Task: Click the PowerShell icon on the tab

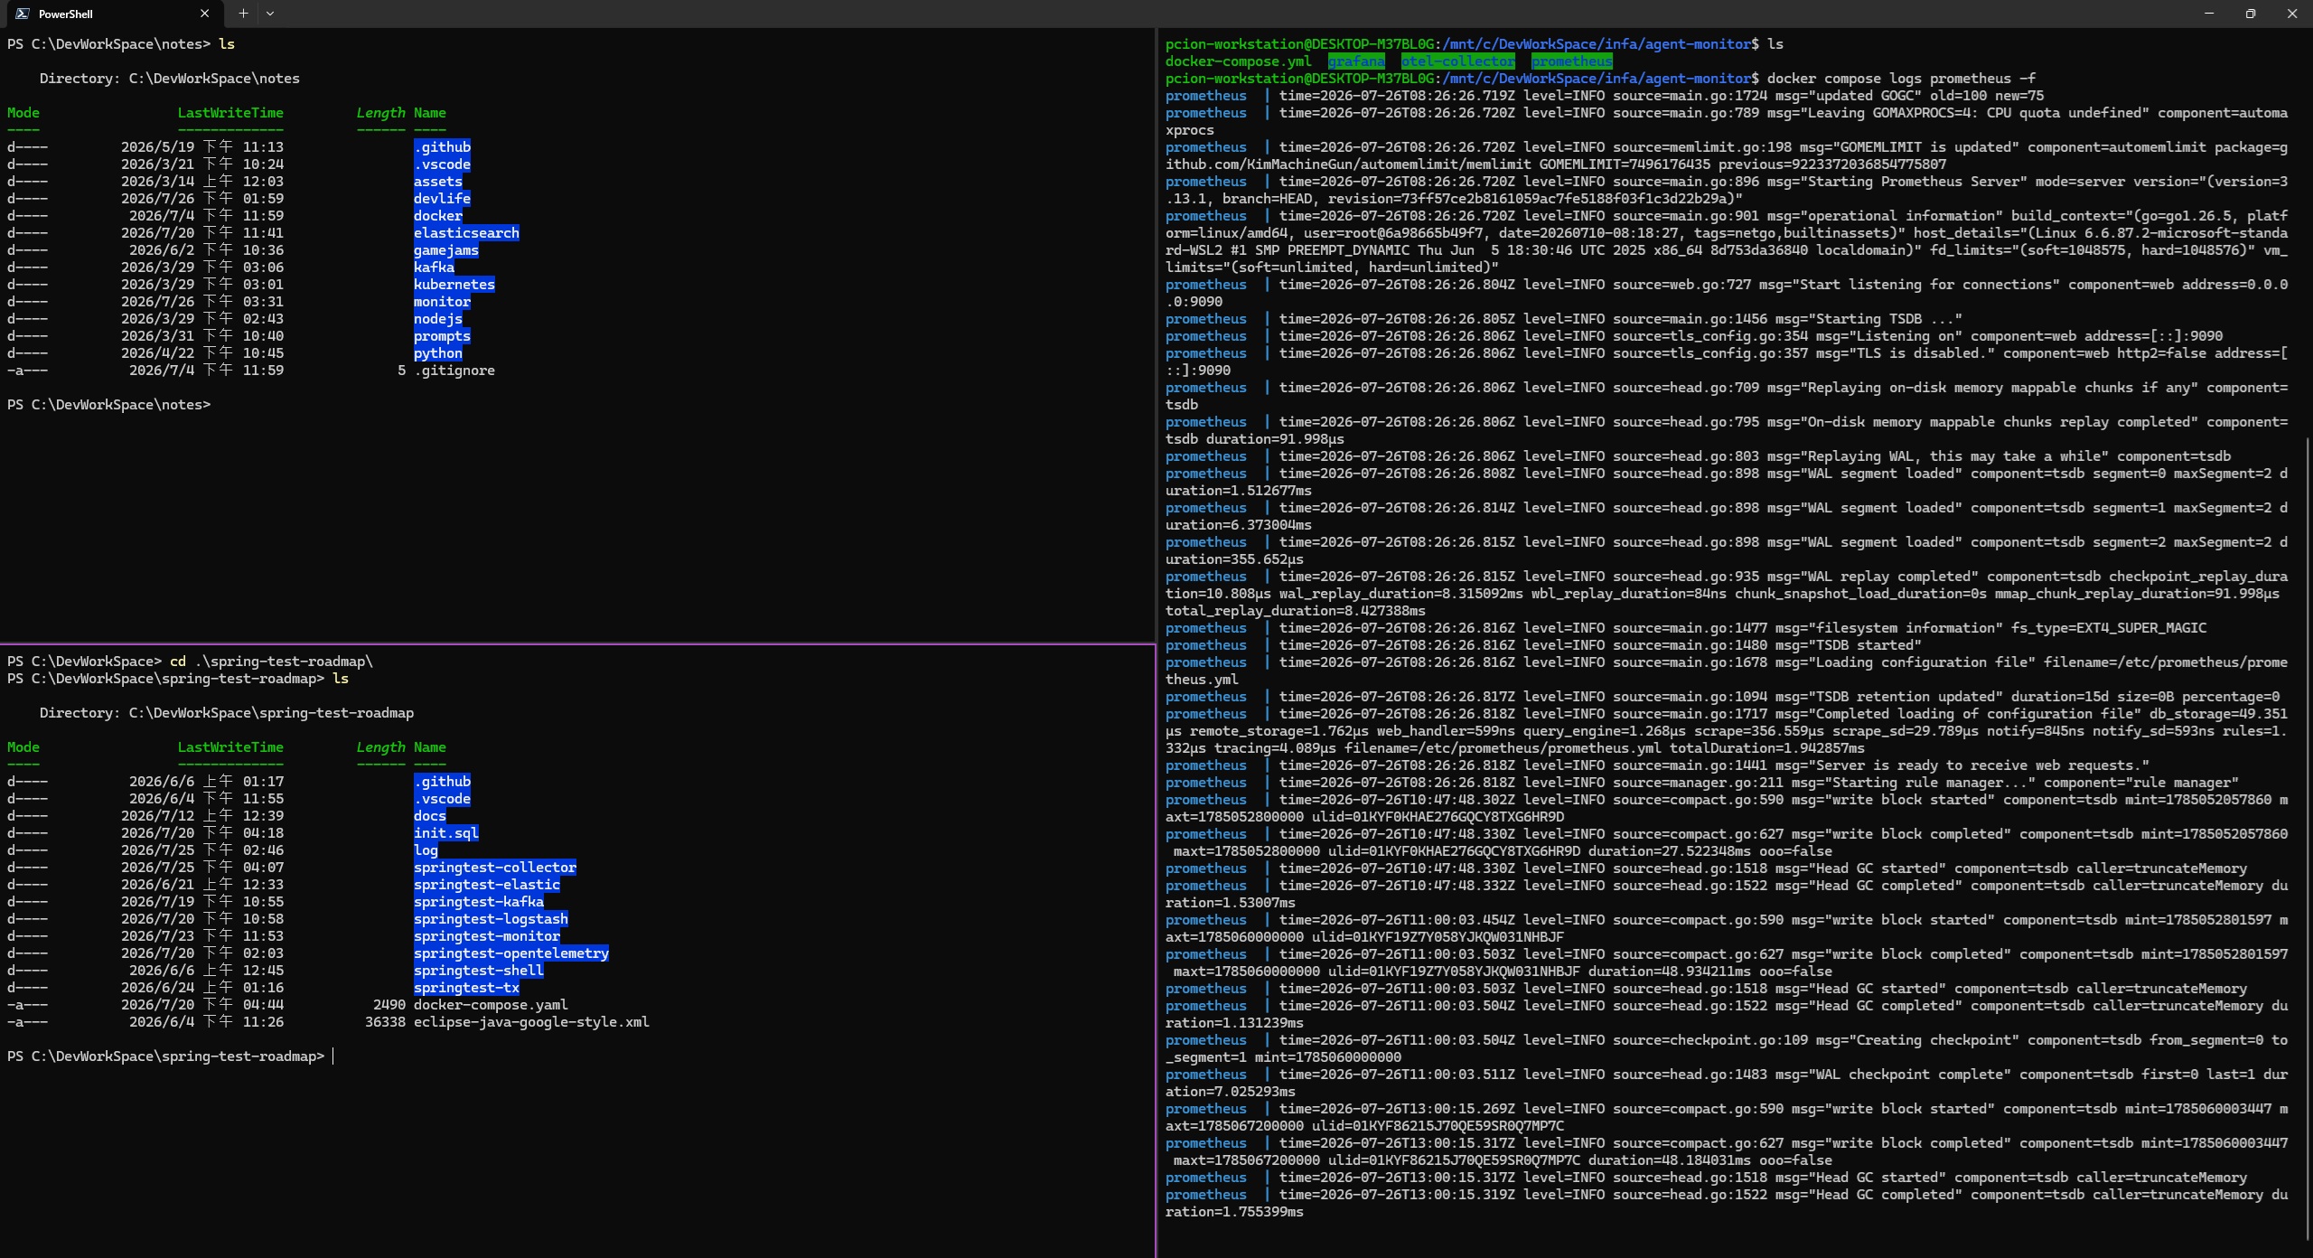Action: [x=22, y=14]
